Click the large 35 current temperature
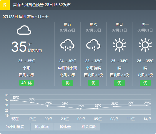 19,47
